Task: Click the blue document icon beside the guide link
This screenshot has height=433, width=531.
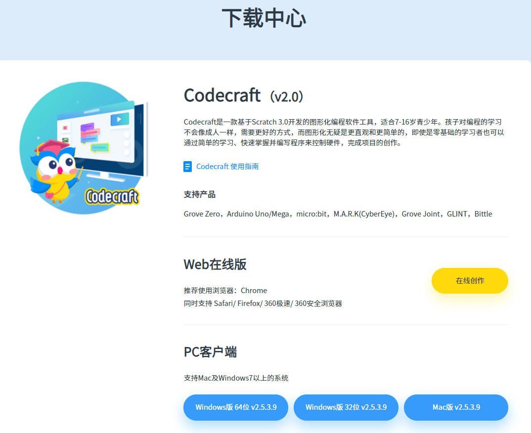Action: tap(187, 167)
